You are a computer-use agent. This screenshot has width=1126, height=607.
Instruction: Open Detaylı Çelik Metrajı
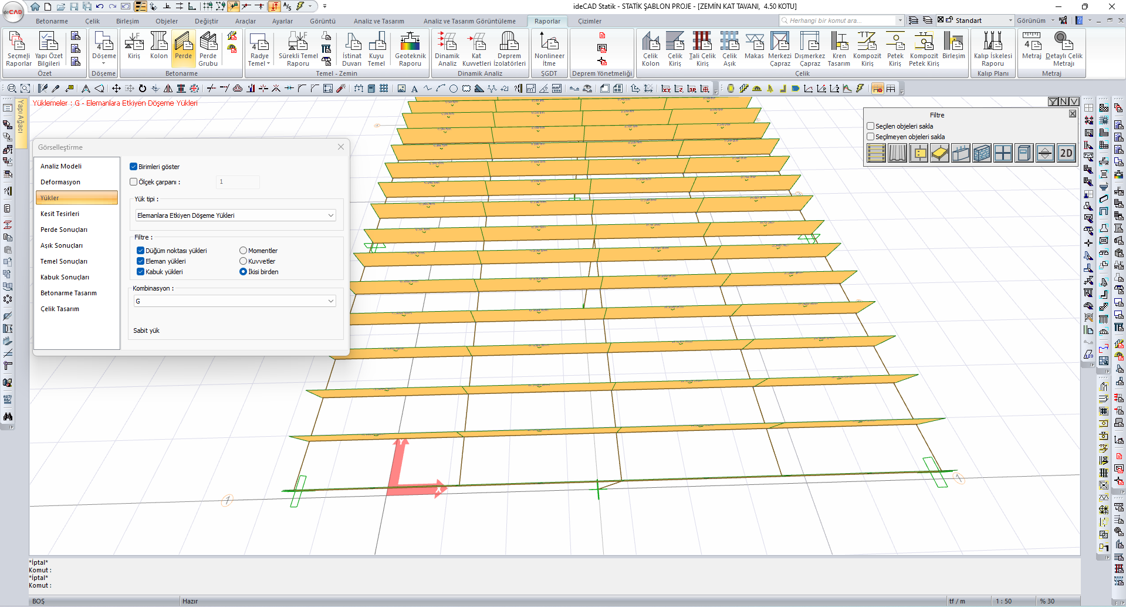point(1064,49)
